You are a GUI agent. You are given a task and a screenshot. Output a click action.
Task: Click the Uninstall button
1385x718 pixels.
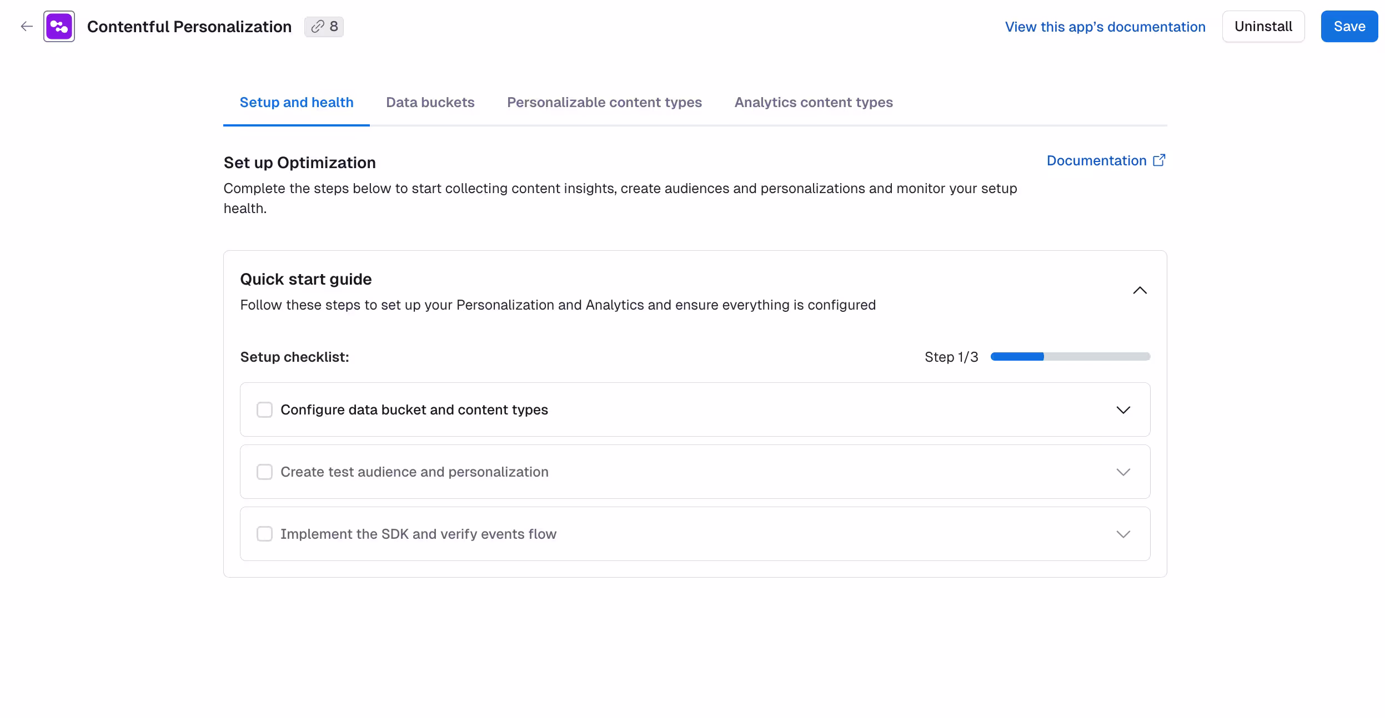point(1263,27)
